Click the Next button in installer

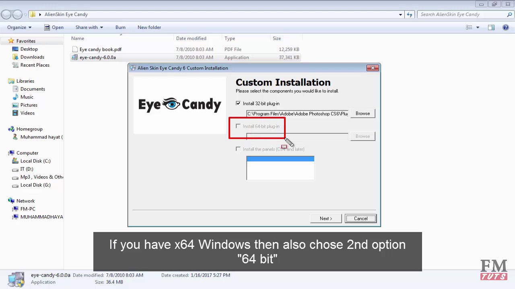pos(326,218)
